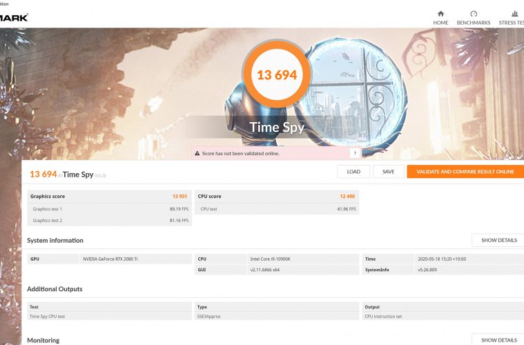Image resolution: width=524 pixels, height=345 pixels.
Task: Click the Time Spy banner title
Action: 277,127
